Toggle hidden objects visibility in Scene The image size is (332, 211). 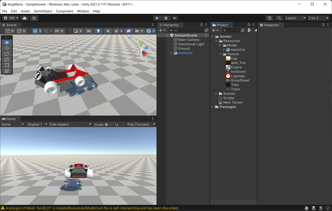(128, 31)
